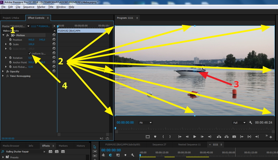Viewport: 278px width, 160px height.
Task: Switch to the Media Browser tab
Action: pyautogui.click(x=12, y=146)
